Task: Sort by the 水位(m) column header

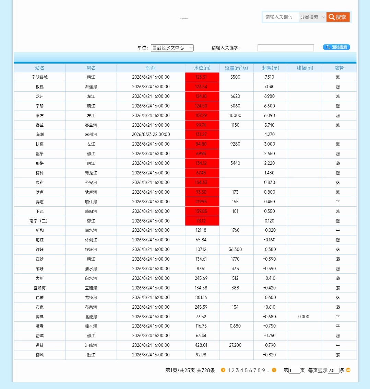Action: coord(202,68)
